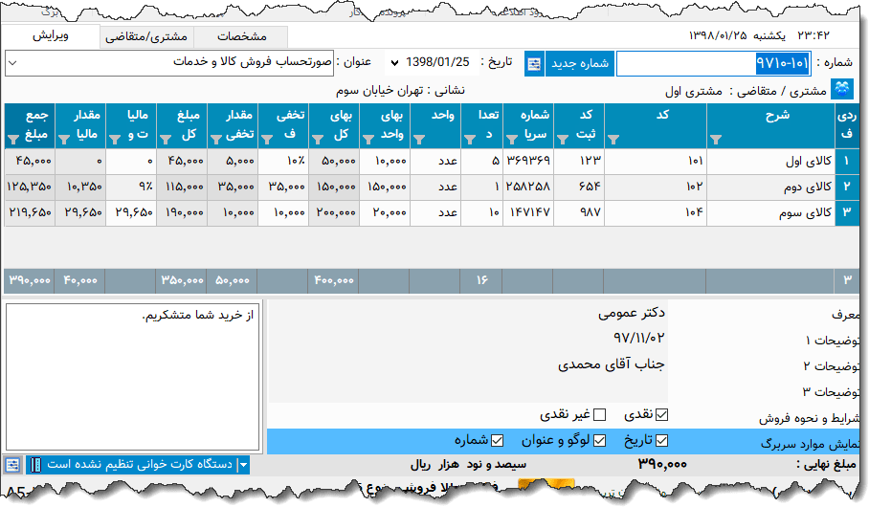Click the invoice number field ۹۷۱۰-۱۰۱
Viewport: 869px width, 507px height.
coord(713,64)
